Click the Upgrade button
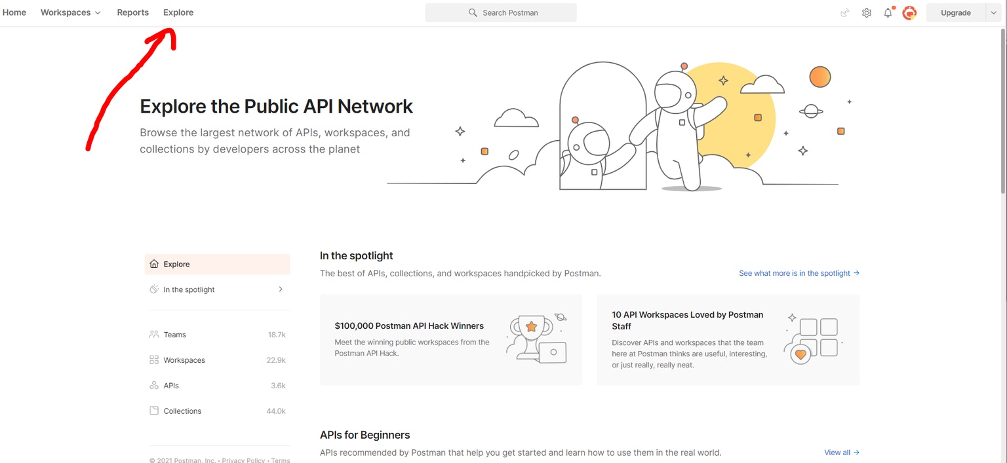 pyautogui.click(x=956, y=12)
